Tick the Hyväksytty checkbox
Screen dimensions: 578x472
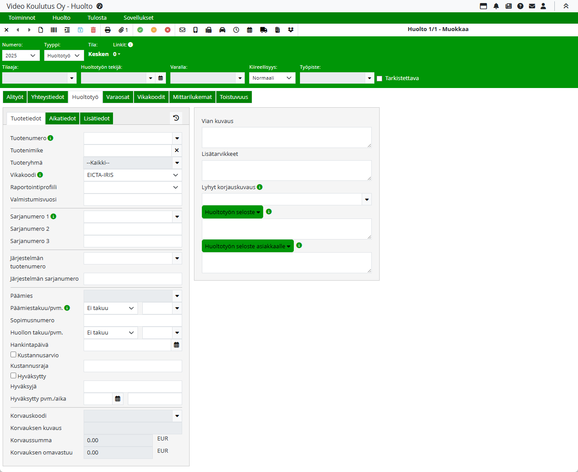14,376
